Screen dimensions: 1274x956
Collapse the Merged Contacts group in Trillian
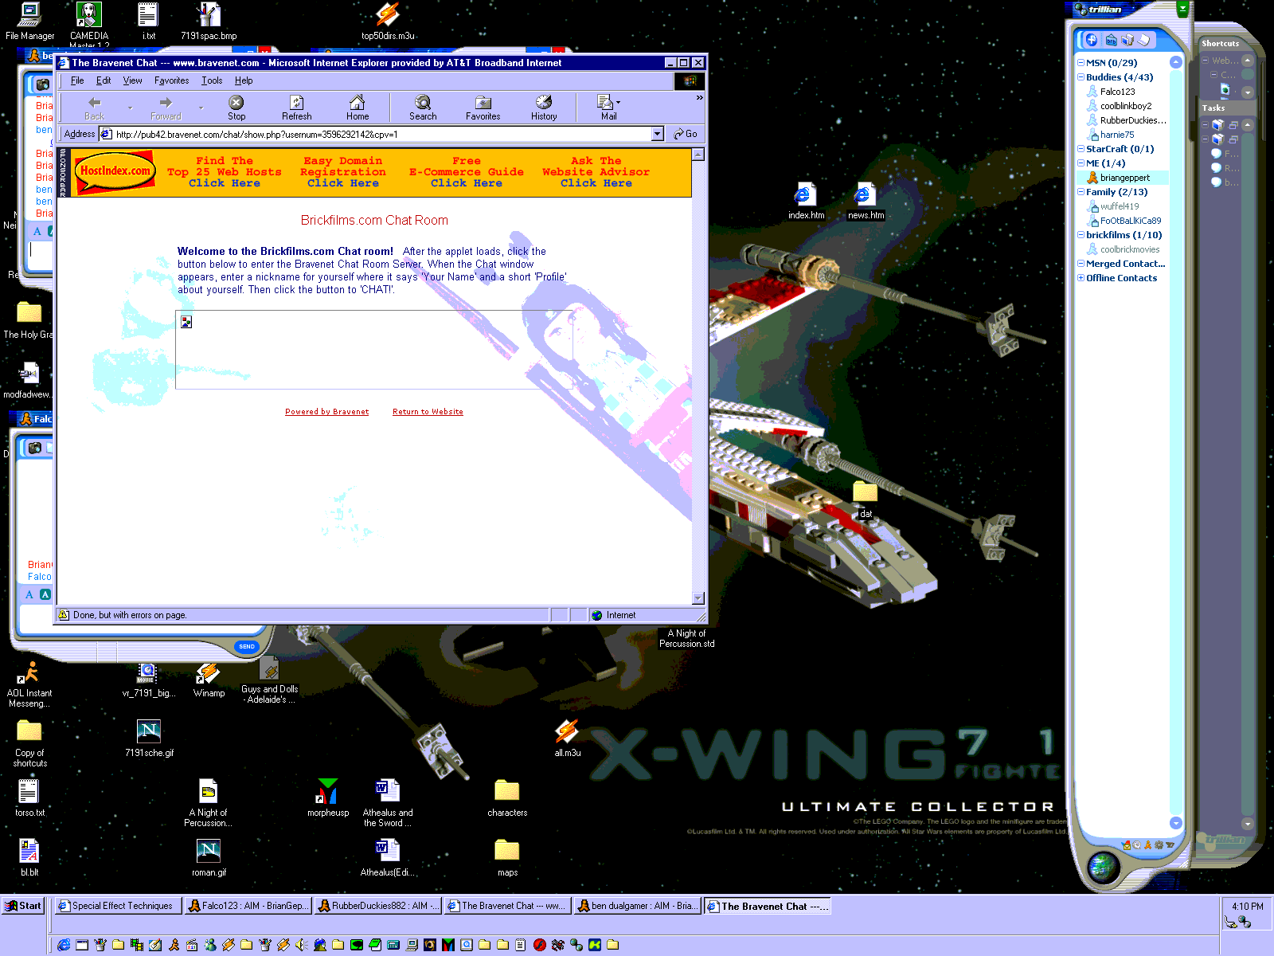click(x=1081, y=264)
